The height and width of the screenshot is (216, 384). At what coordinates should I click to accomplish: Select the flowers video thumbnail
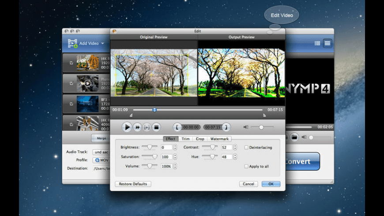(87, 63)
